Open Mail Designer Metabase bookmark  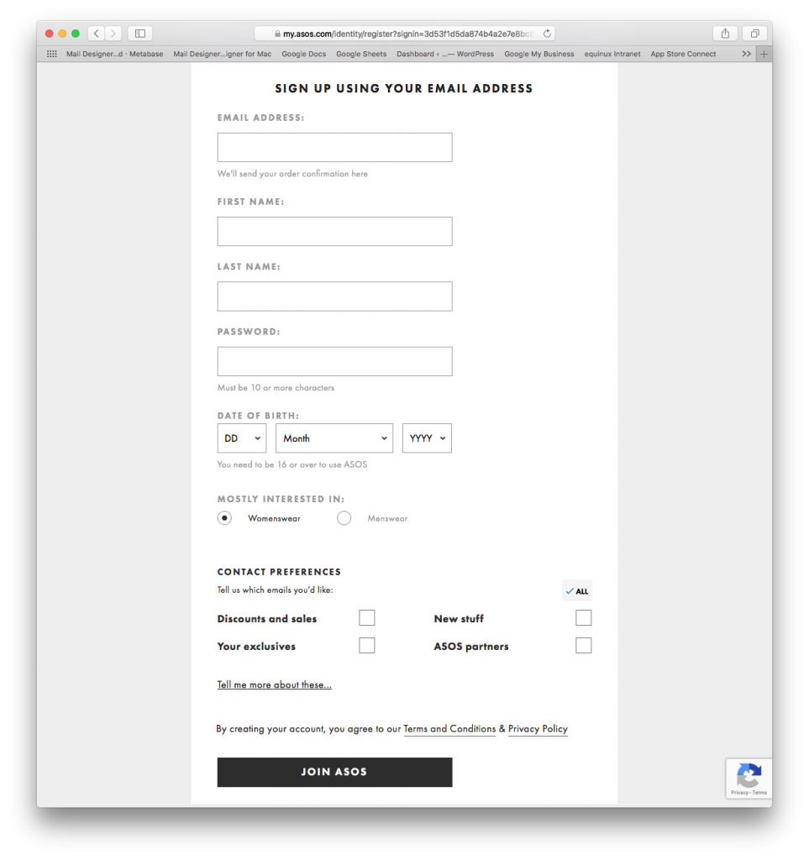(114, 54)
